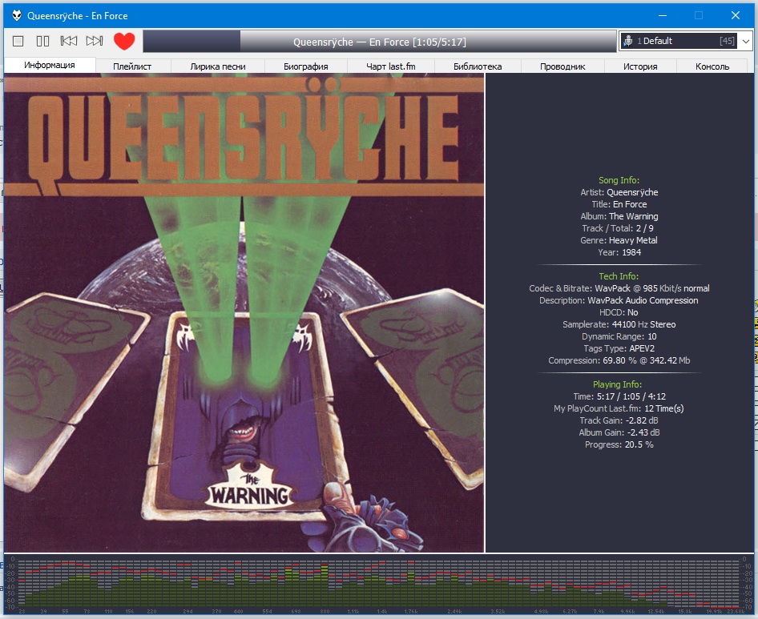Click the seek bar showing En Force progress
Screen dimensions: 758x619
[379, 42]
